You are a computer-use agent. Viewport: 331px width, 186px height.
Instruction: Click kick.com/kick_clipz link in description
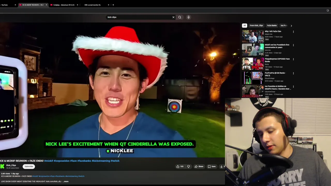point(54,181)
